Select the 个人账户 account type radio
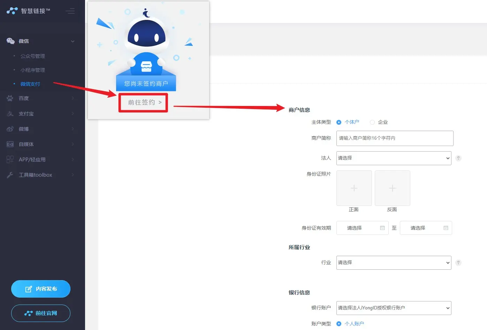487x330 pixels. (x=338, y=324)
